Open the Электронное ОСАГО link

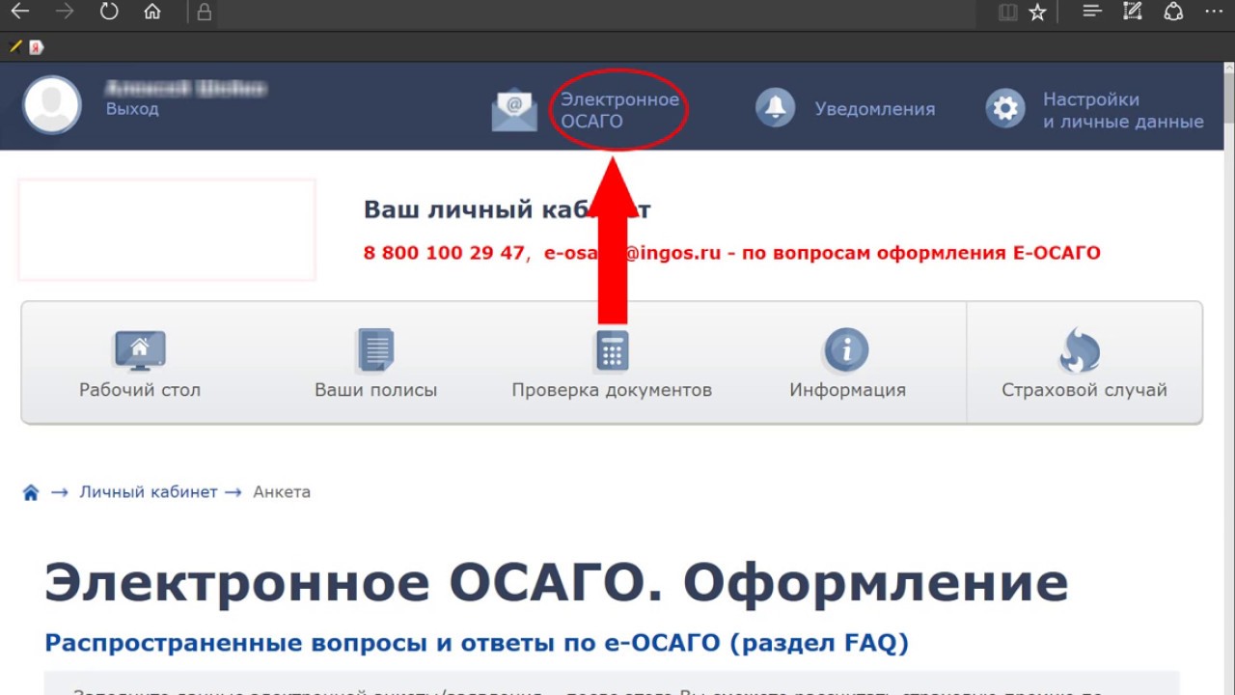(619, 110)
